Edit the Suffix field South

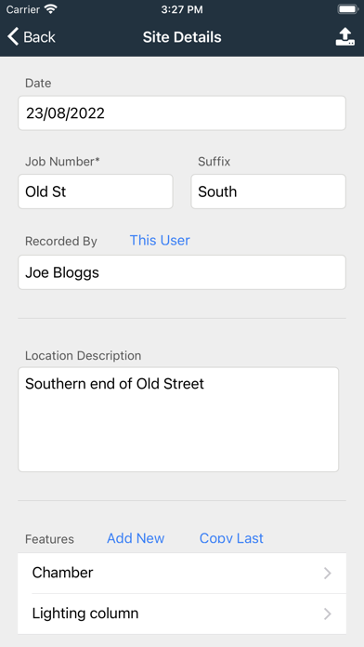(268, 191)
